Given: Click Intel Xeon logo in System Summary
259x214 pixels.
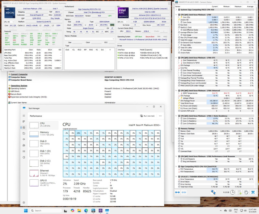Looking at the screenshot, I should click(x=10, y=13).
